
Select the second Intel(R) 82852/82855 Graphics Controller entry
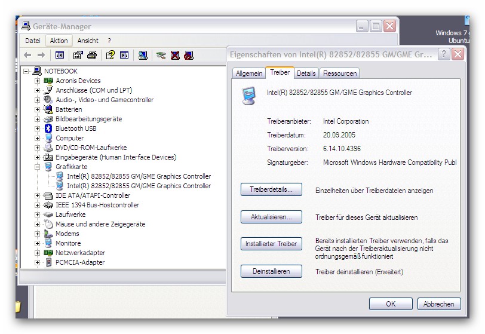point(139,186)
